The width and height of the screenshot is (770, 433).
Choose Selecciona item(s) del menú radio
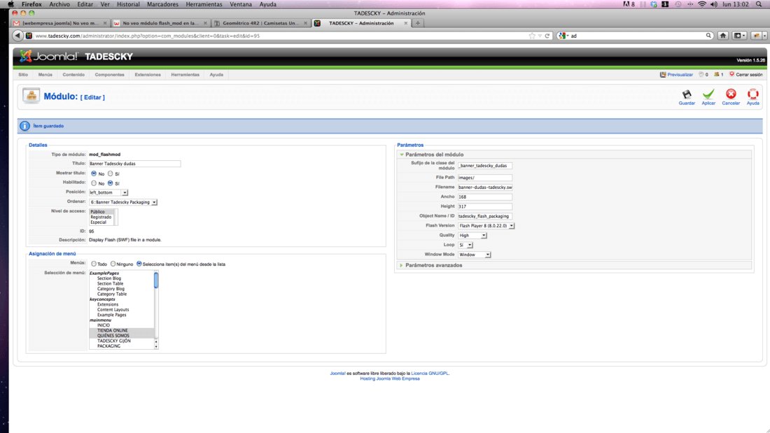pos(139,264)
